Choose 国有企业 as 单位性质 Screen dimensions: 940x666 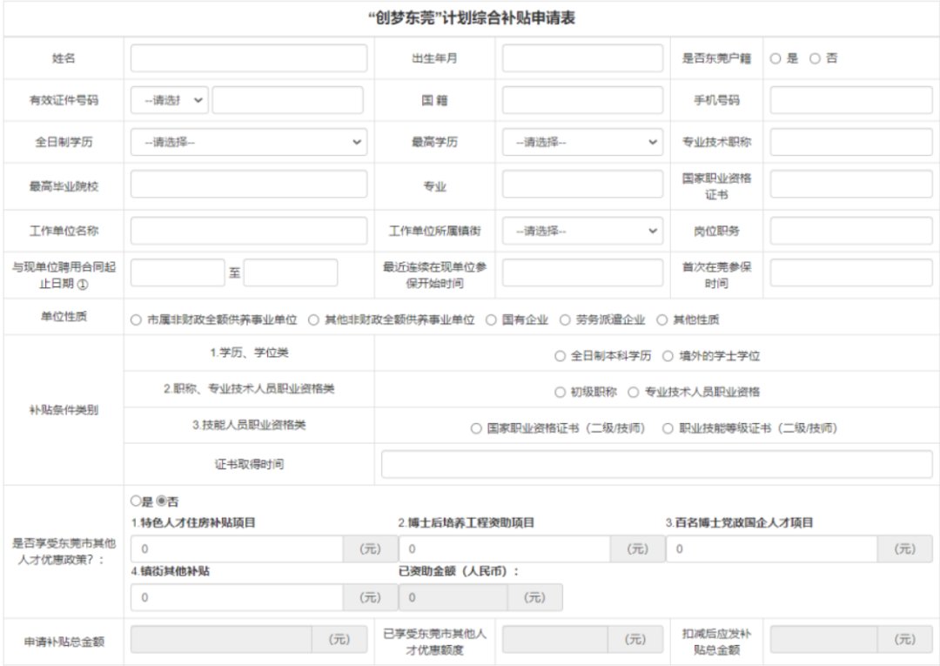coord(491,320)
